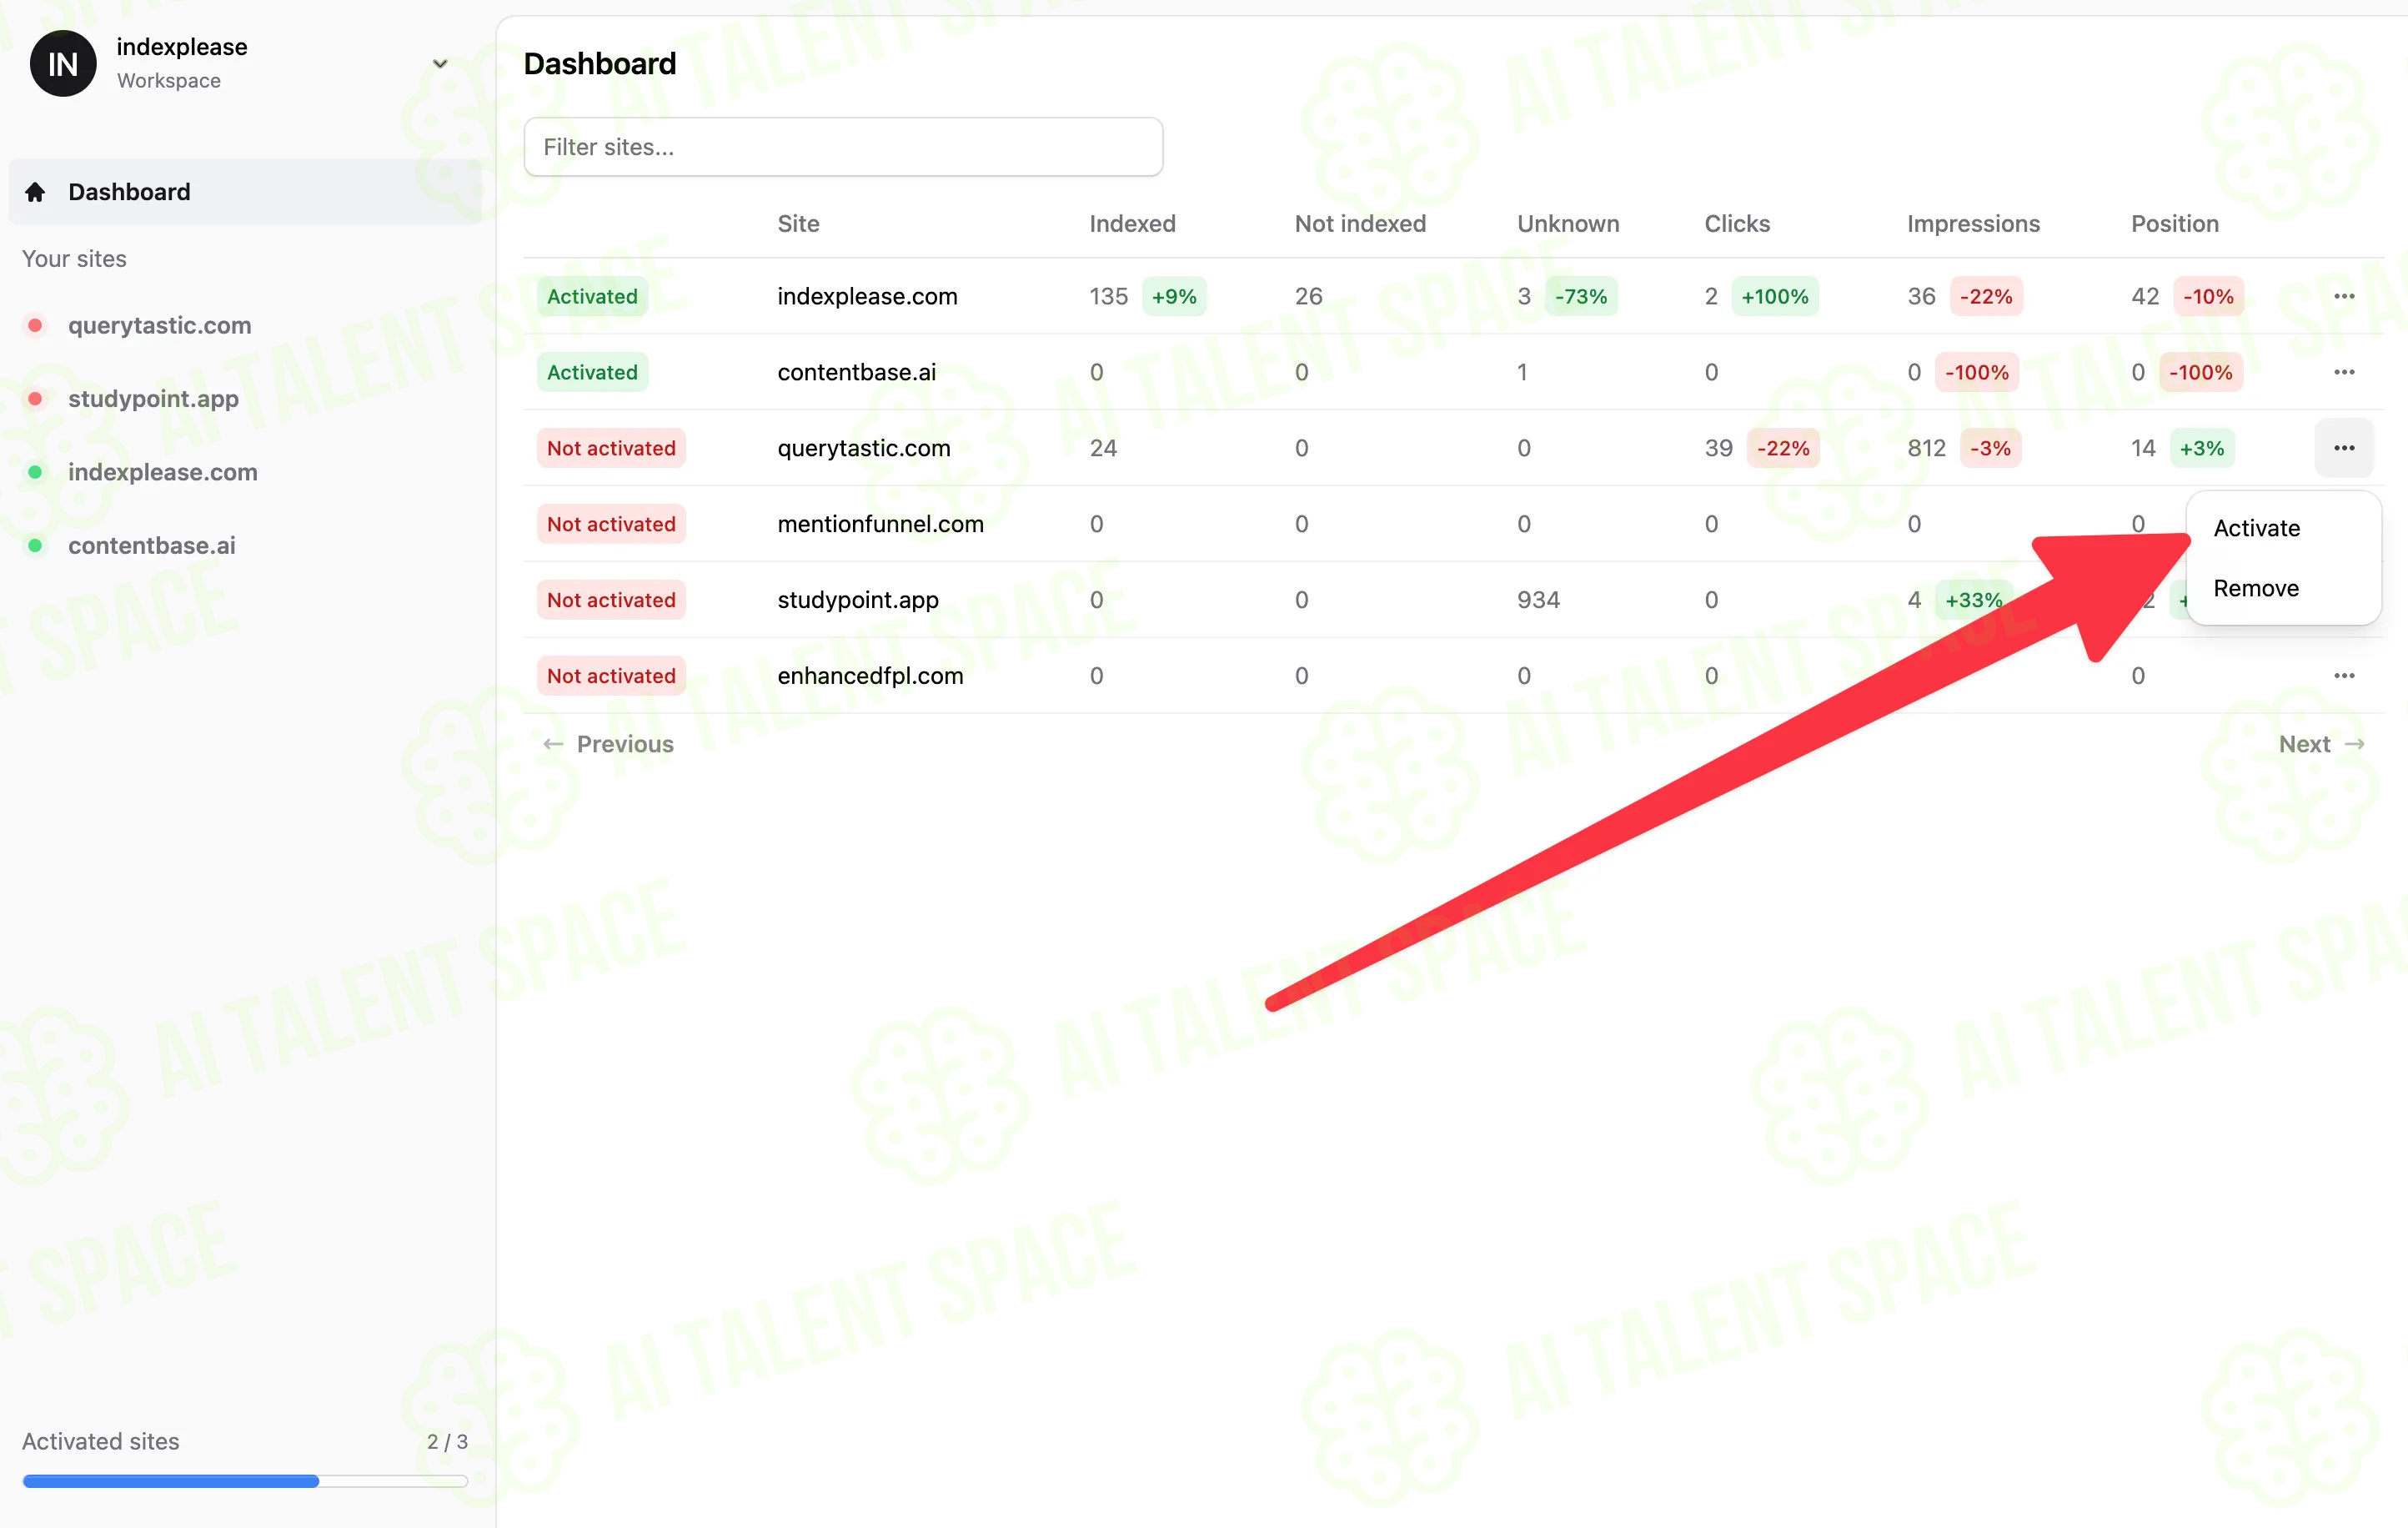The image size is (2408, 1528).
Task: Click Activated badge for indexplease.com
Action: (x=592, y=296)
